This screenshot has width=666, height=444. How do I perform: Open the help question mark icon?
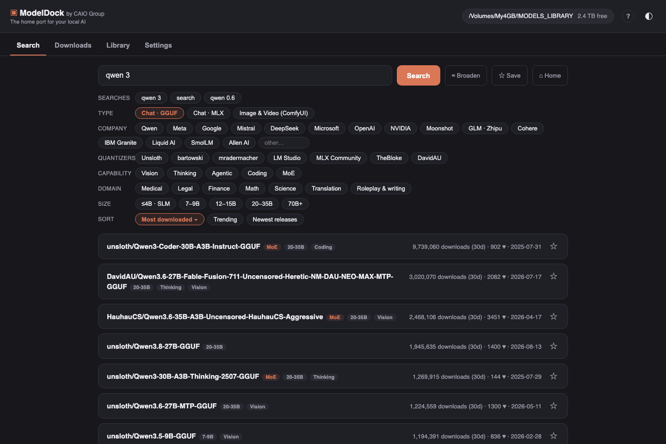tap(628, 16)
